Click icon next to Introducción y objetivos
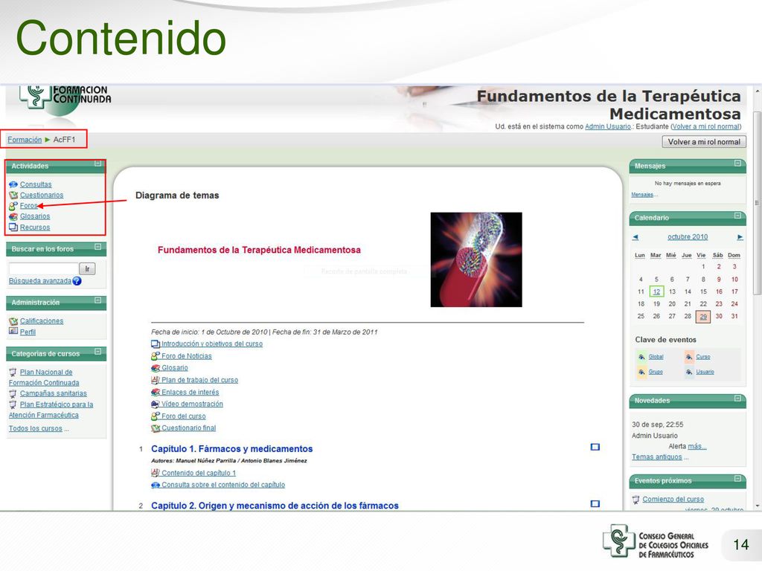Screen dimensions: 762x571 coord(156,343)
